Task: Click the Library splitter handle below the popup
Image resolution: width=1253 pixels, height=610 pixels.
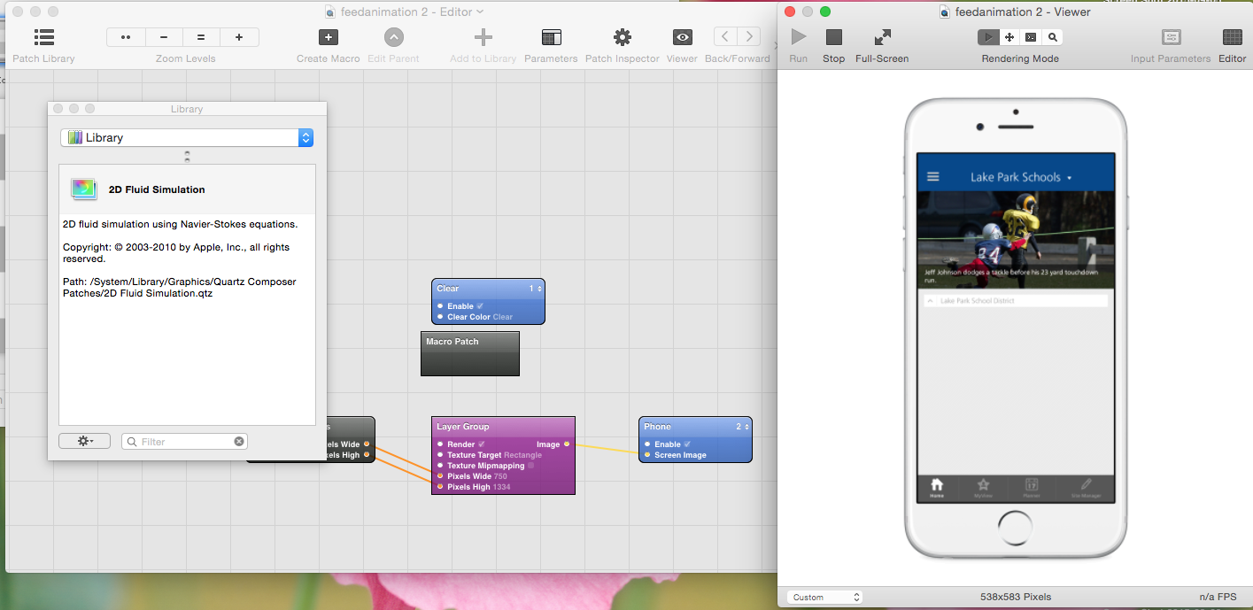Action: pos(187,157)
